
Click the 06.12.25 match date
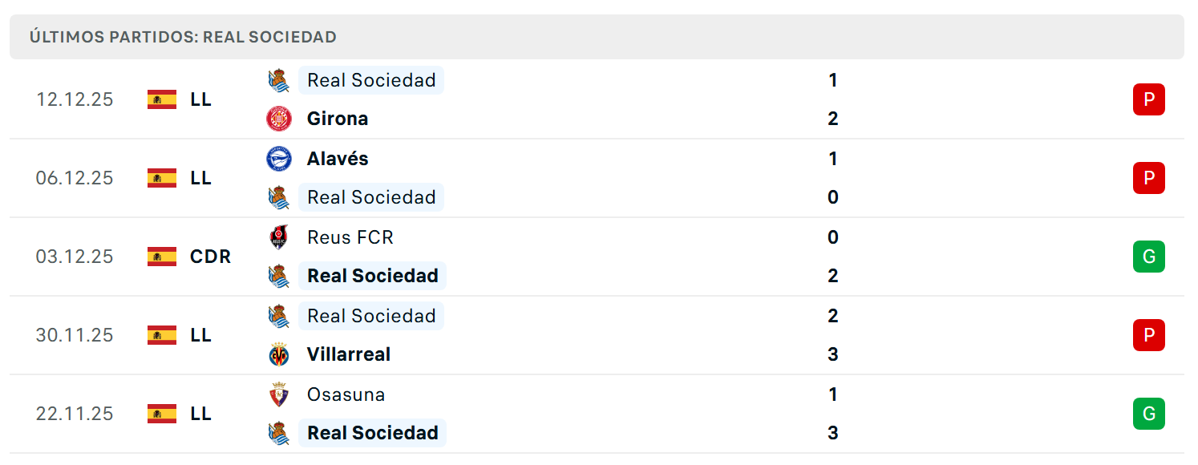tap(75, 178)
